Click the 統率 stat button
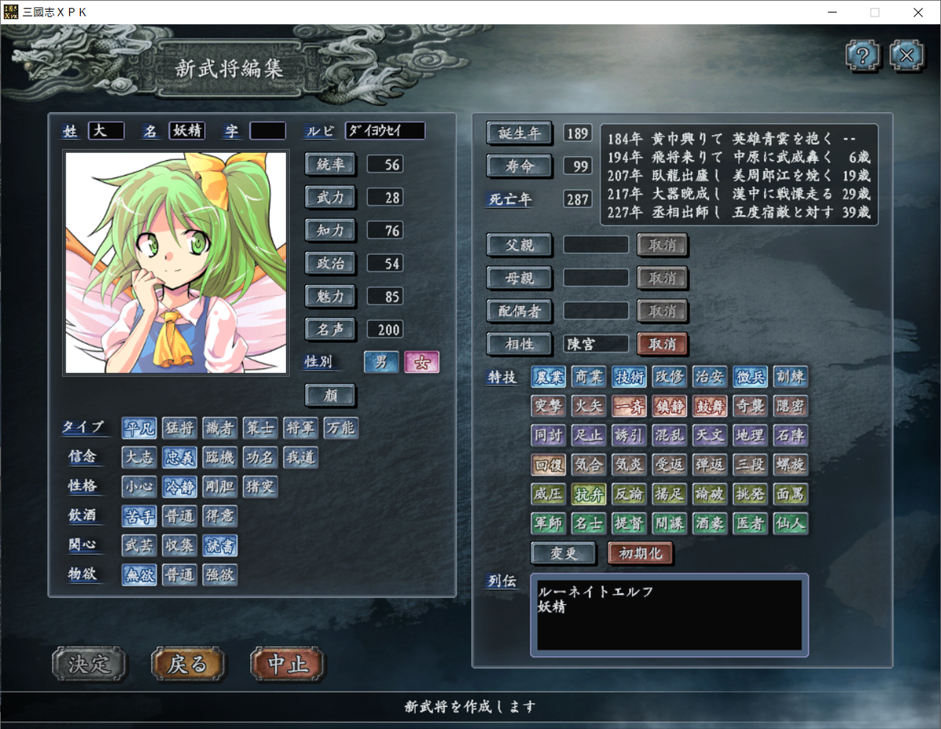The image size is (941, 729). pos(329,164)
